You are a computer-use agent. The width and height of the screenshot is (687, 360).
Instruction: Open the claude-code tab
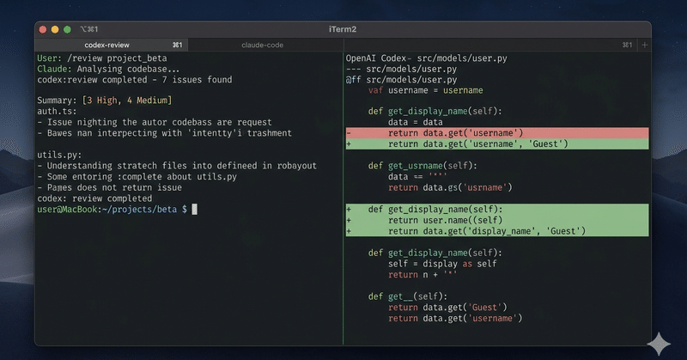(262, 45)
